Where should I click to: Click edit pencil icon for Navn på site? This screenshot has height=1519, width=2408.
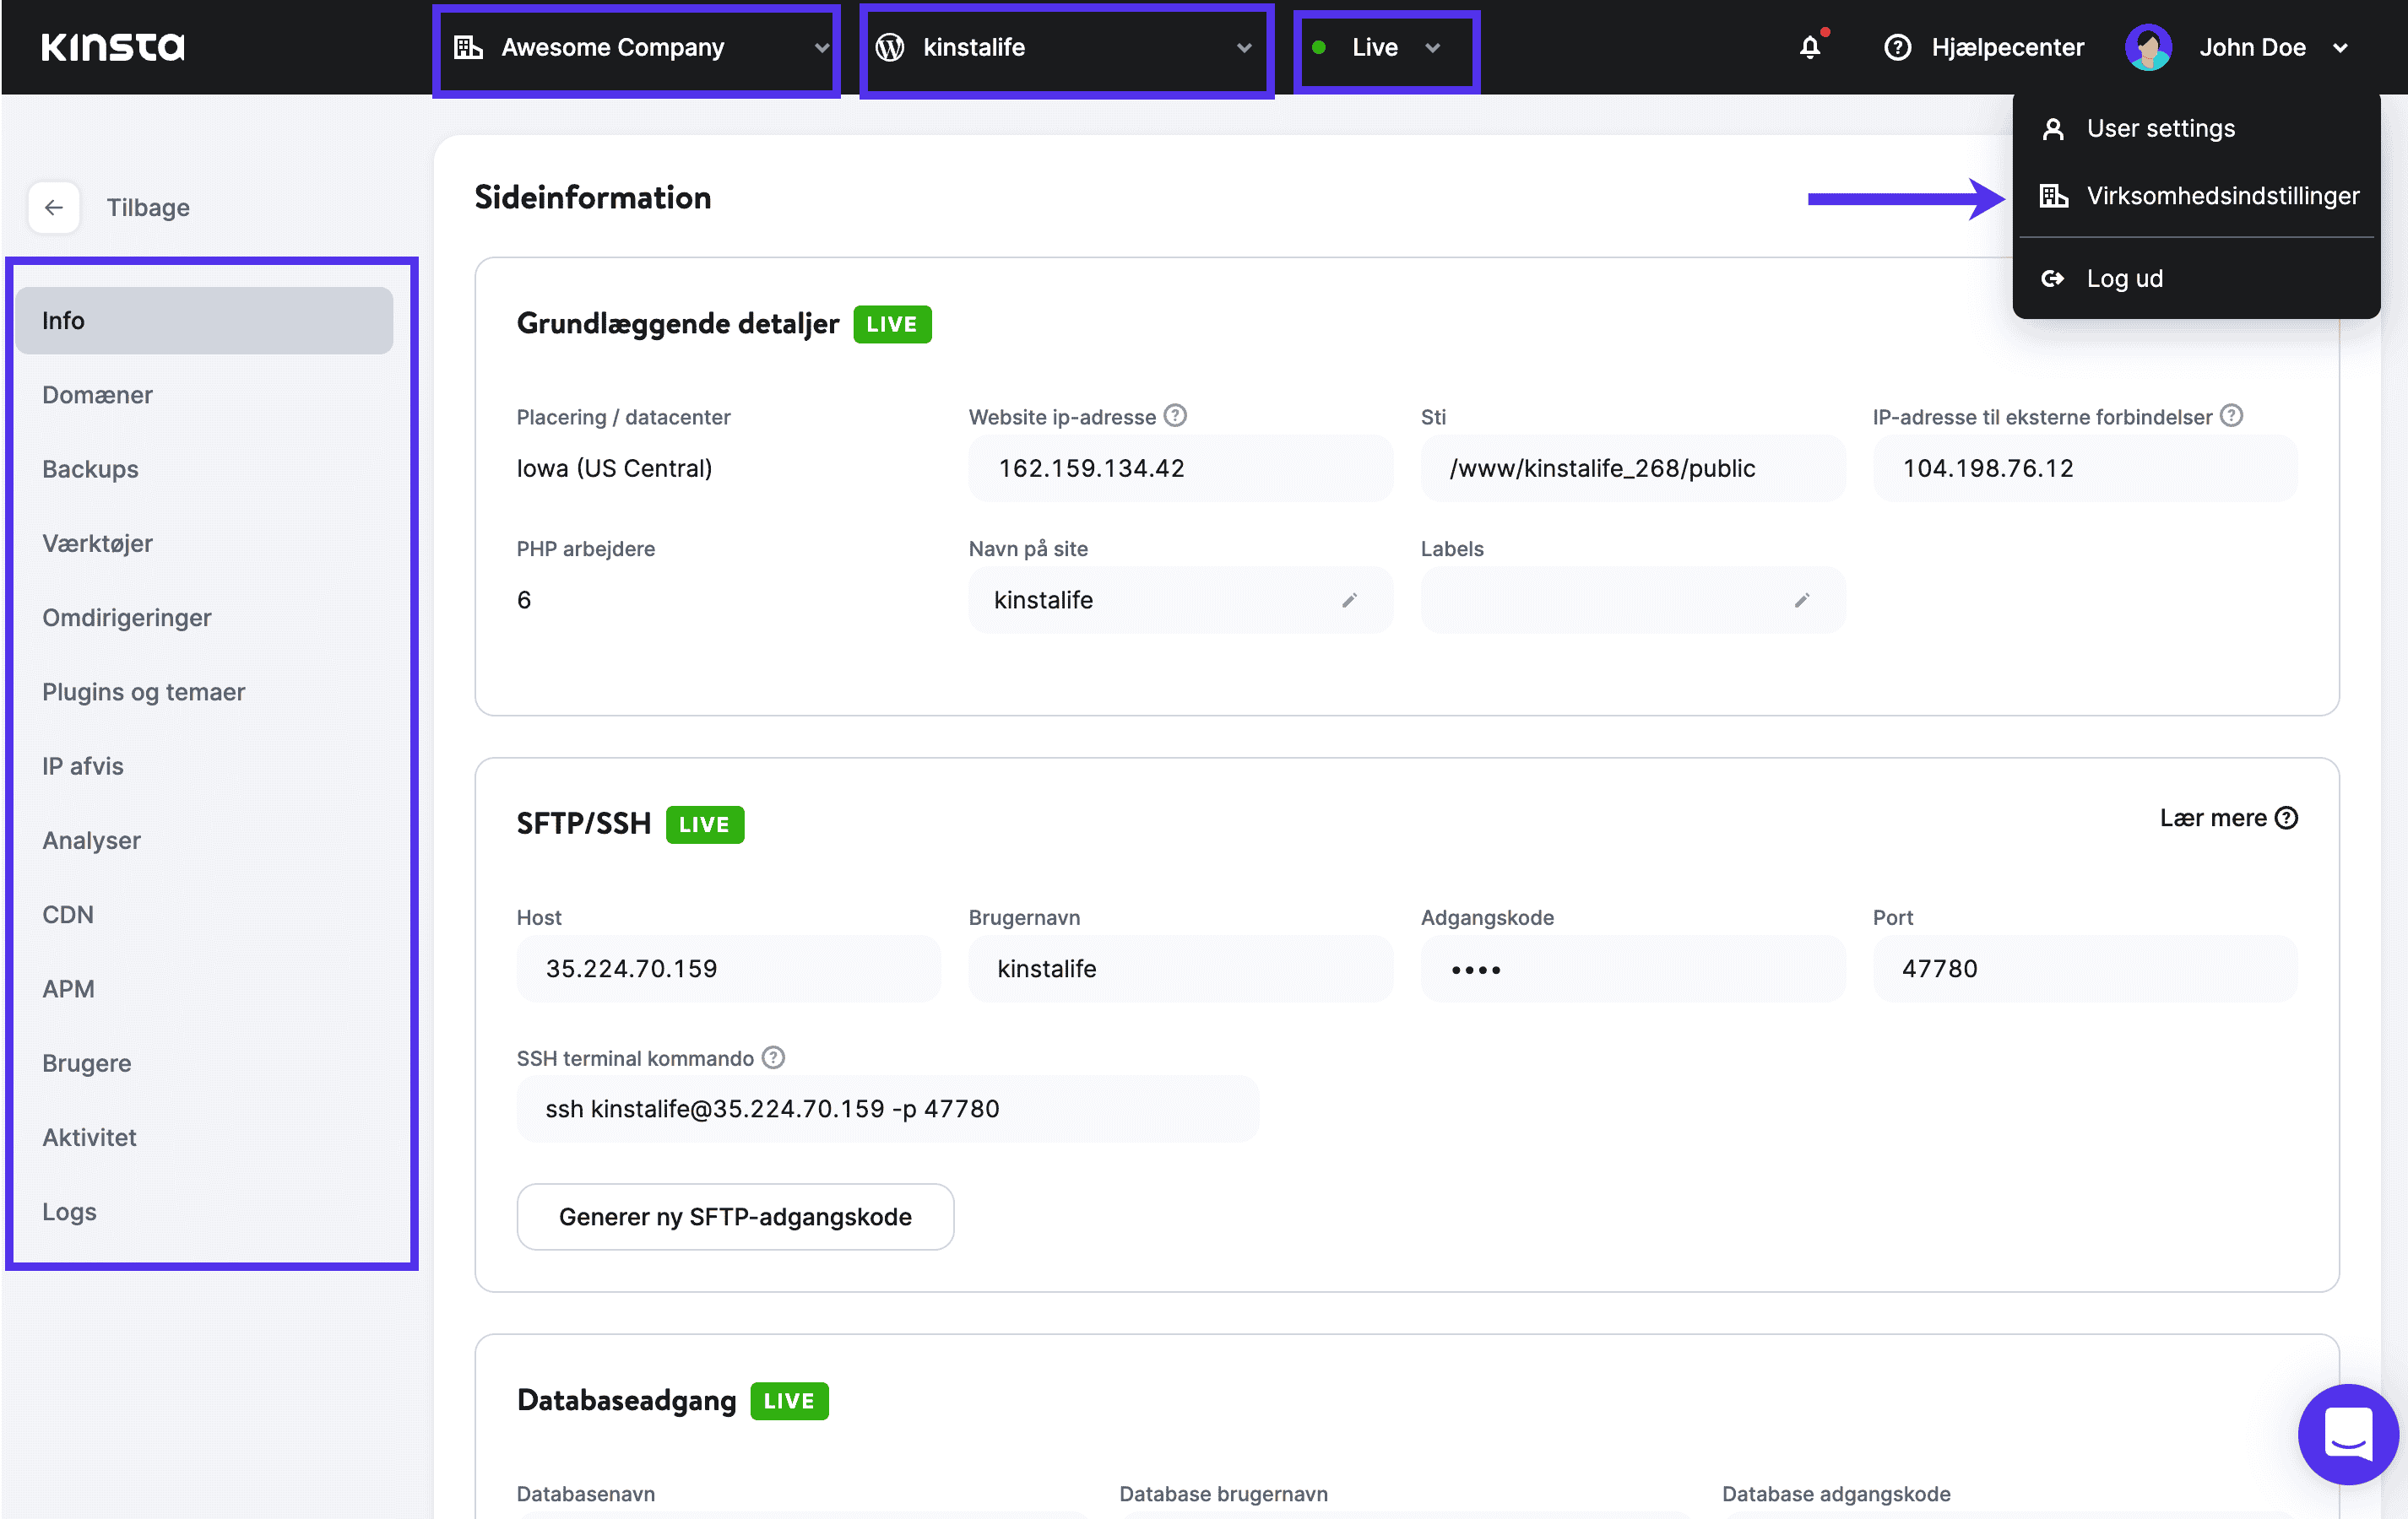(1349, 600)
